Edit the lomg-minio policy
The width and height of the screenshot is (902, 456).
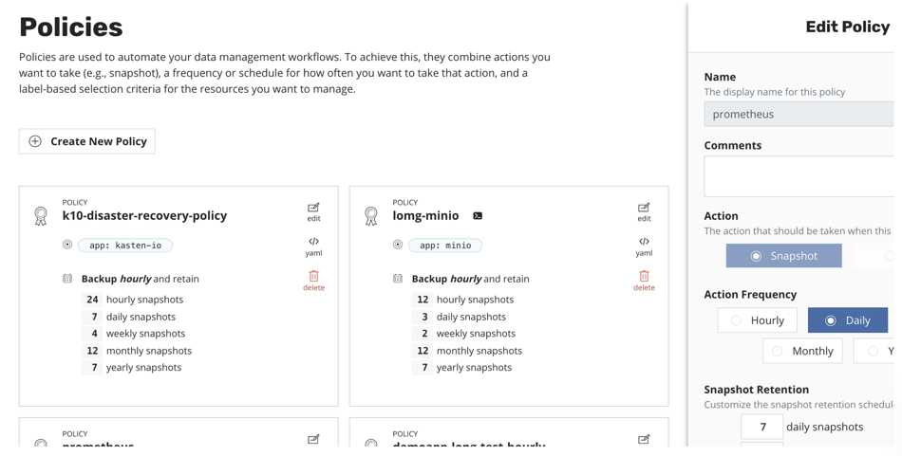[x=644, y=212]
